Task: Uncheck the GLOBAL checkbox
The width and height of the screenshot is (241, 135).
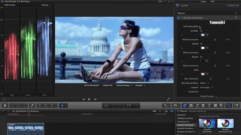Action: tap(201, 31)
